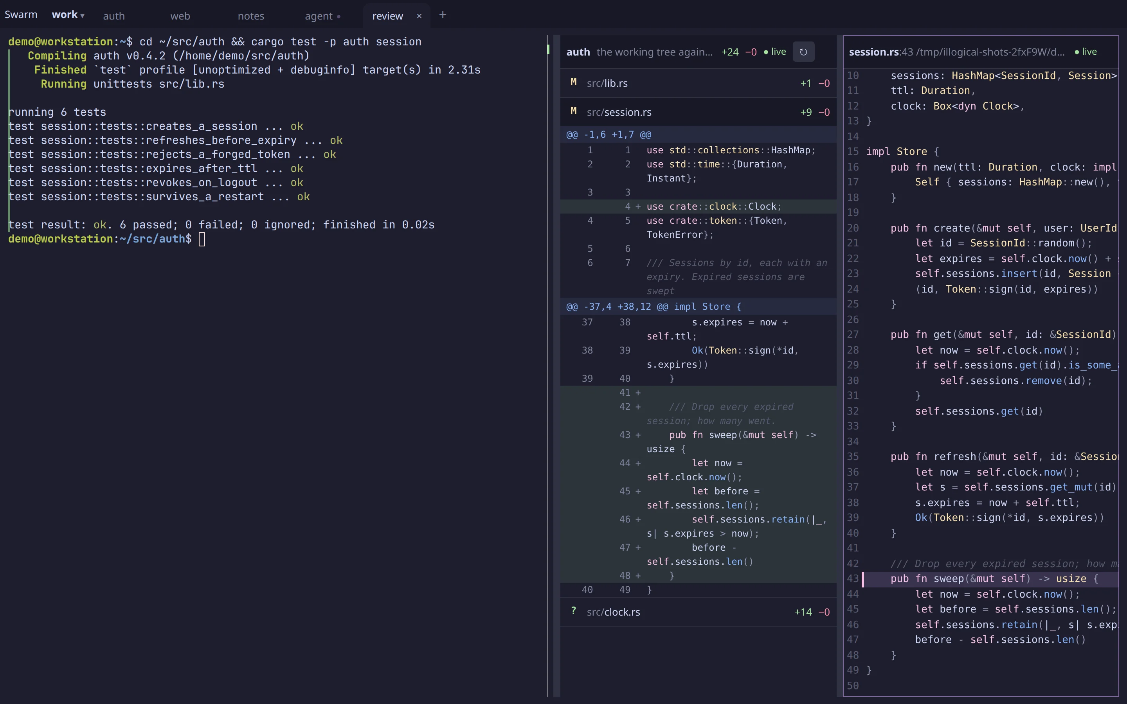Select the review tab
Viewport: 1127px width, 704px height.
point(387,16)
